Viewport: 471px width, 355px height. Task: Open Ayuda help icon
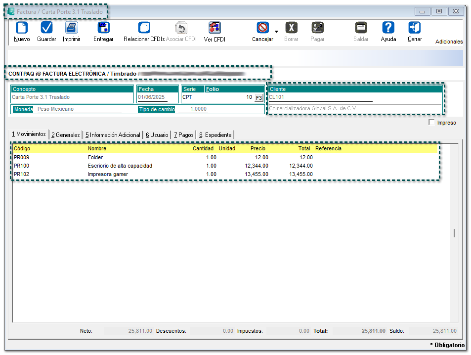pyautogui.click(x=388, y=28)
